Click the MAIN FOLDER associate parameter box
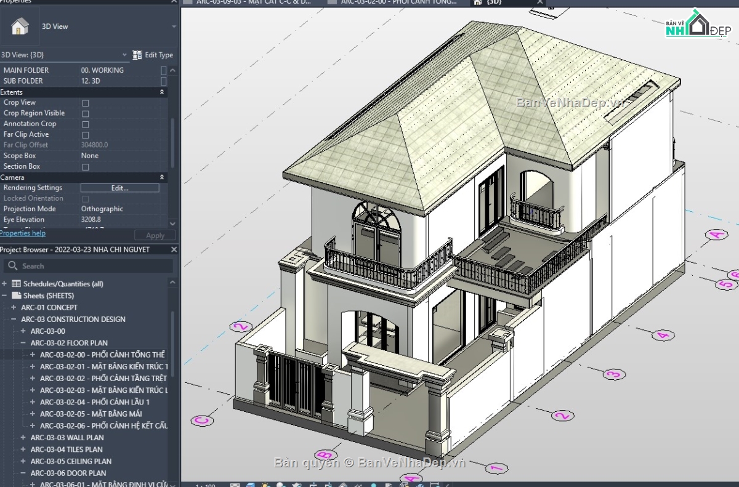The width and height of the screenshot is (739, 487). [163, 70]
